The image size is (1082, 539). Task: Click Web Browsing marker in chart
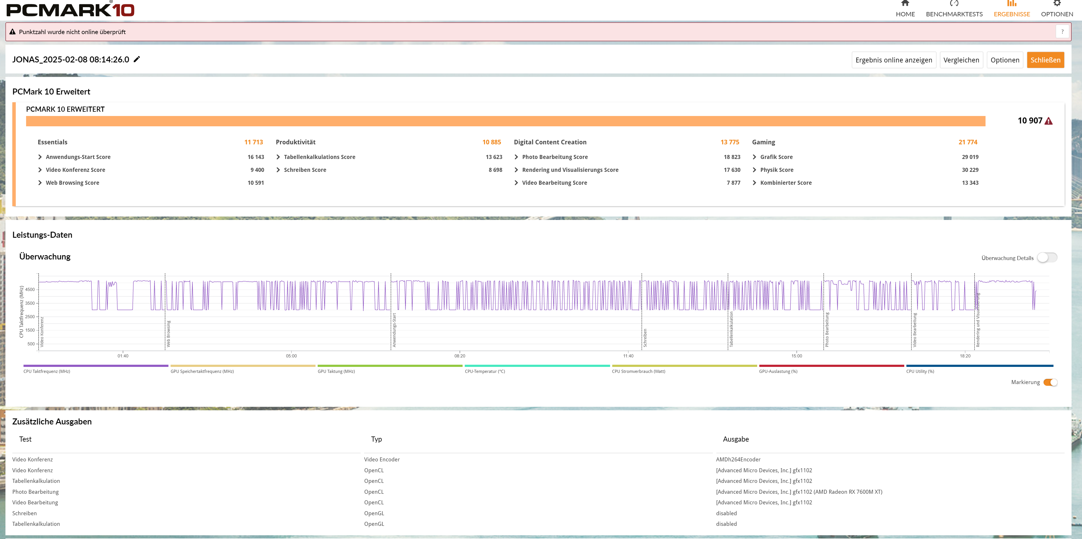[168, 334]
